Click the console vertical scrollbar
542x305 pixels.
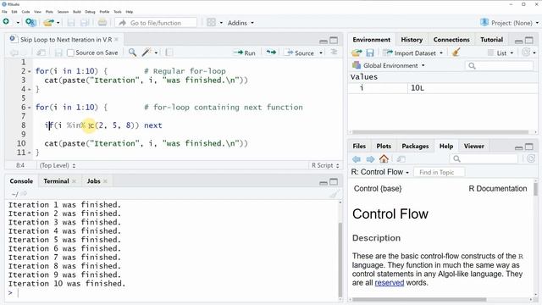340,259
